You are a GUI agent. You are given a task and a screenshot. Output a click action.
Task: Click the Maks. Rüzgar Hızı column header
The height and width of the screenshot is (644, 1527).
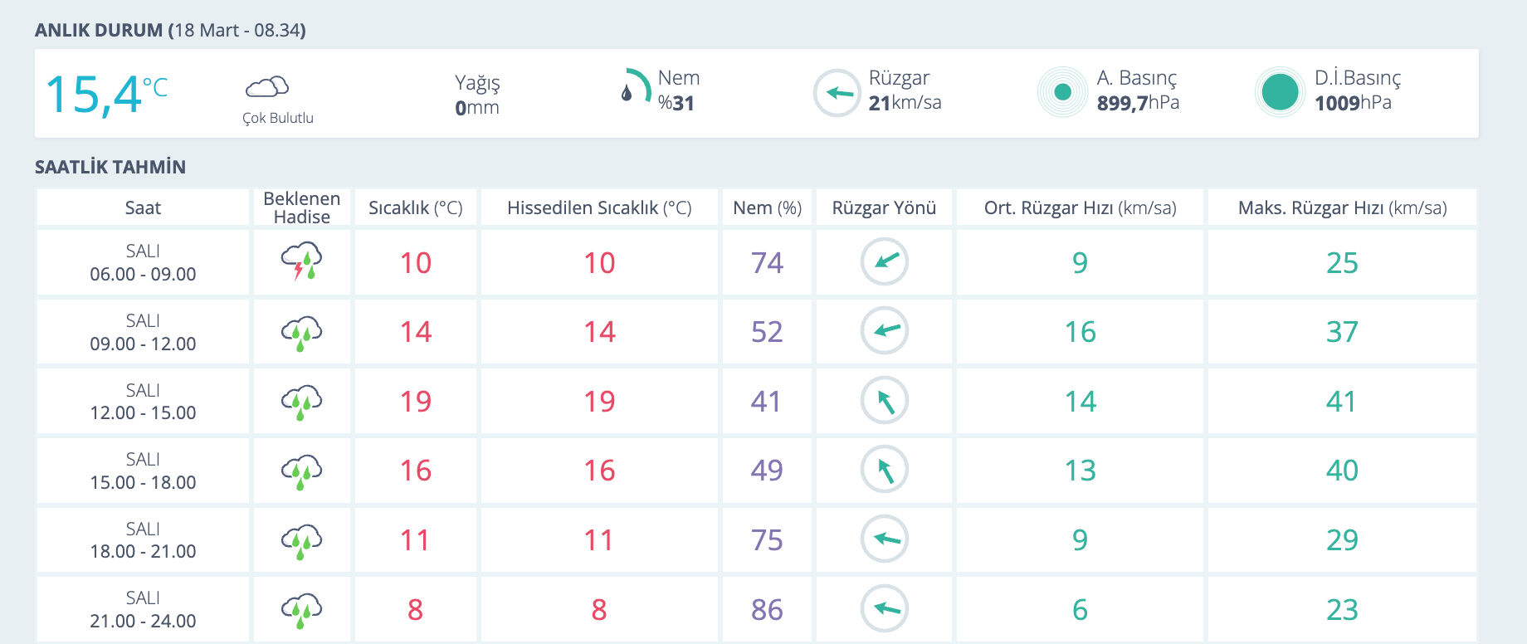click(1342, 207)
